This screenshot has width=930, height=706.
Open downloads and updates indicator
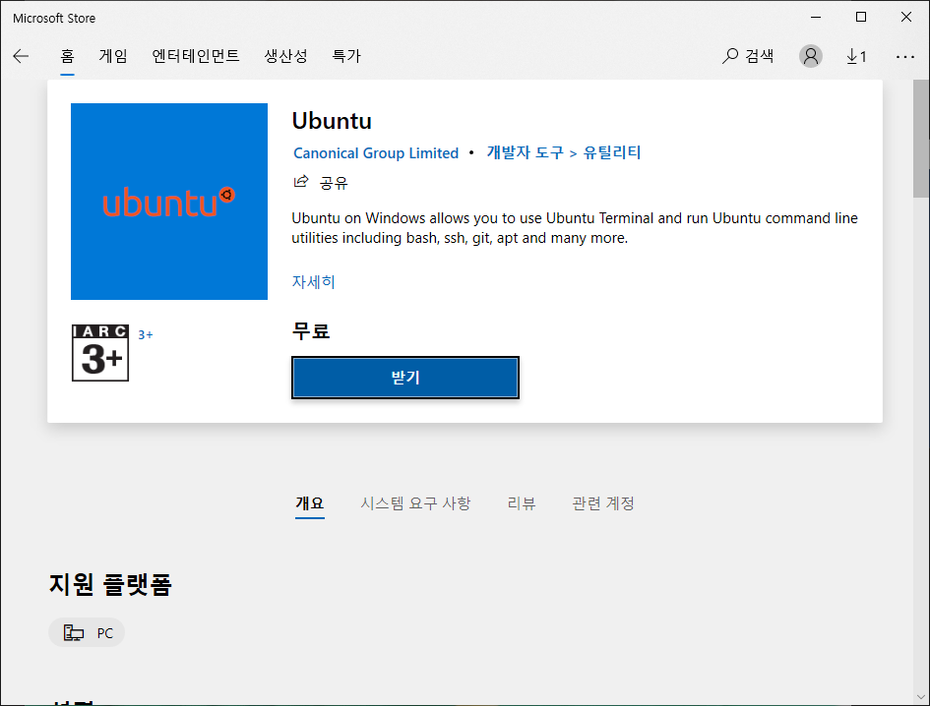(x=856, y=56)
